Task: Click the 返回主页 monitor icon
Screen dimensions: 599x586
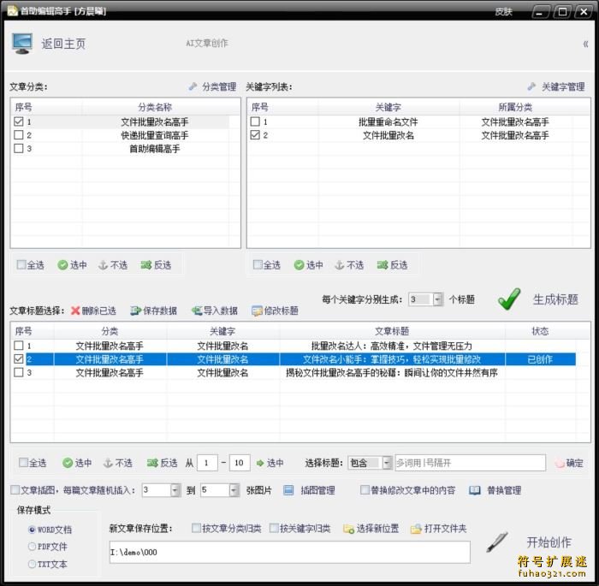Action: pyautogui.click(x=21, y=44)
